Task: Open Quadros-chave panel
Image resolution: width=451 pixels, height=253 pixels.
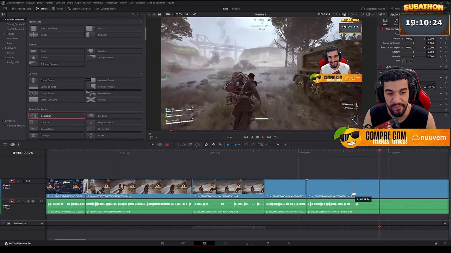Action: pos(106,9)
